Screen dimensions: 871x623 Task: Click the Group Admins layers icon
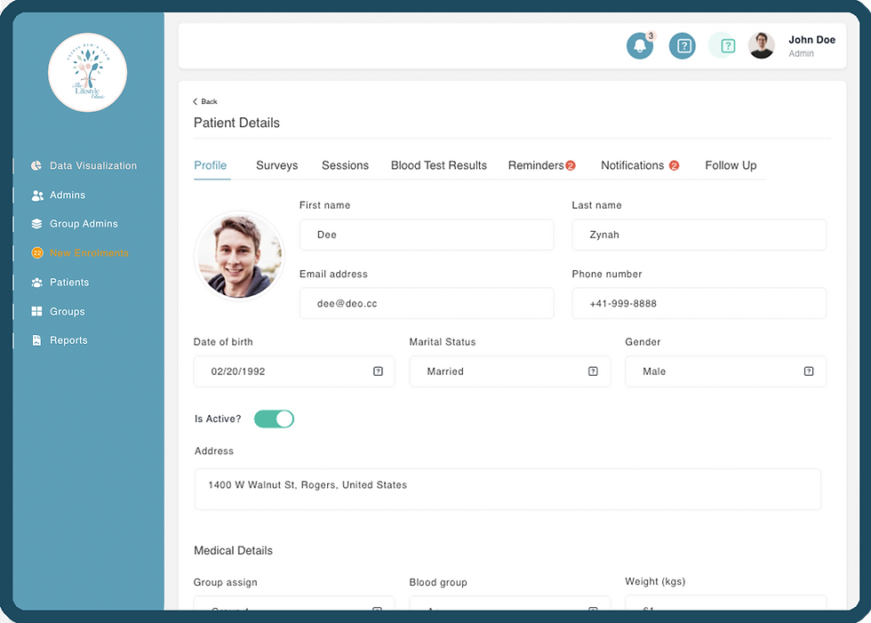tap(36, 224)
